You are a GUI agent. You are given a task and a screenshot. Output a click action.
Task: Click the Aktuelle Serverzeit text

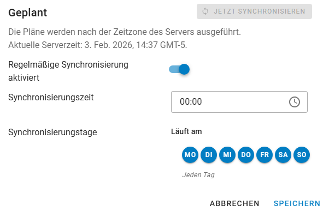point(98,45)
